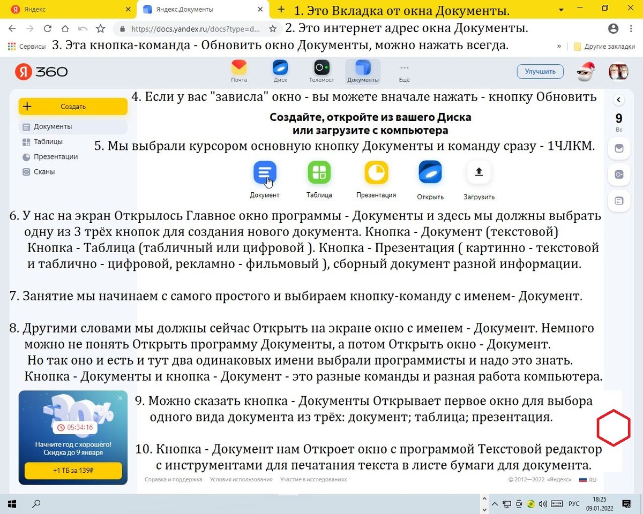Open the notes widget on the right edge

tap(619, 201)
